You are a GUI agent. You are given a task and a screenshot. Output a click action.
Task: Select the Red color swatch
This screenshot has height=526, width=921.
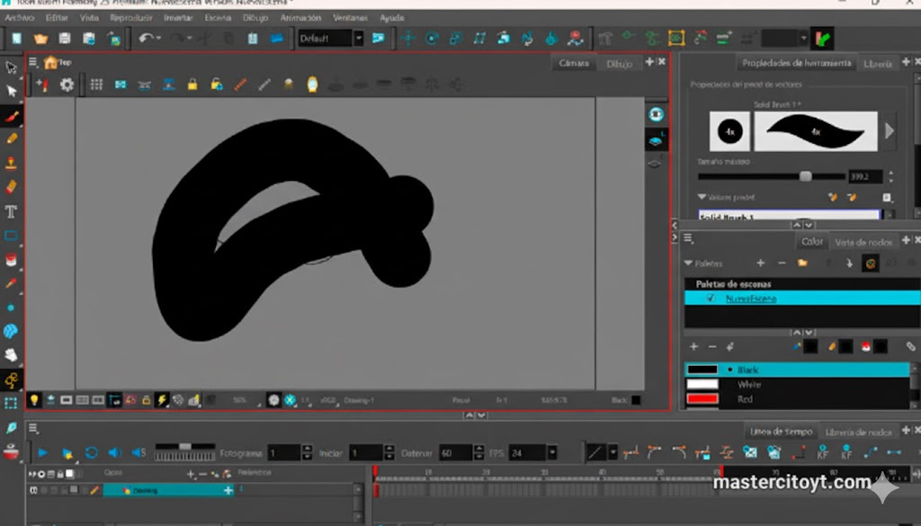(x=702, y=398)
